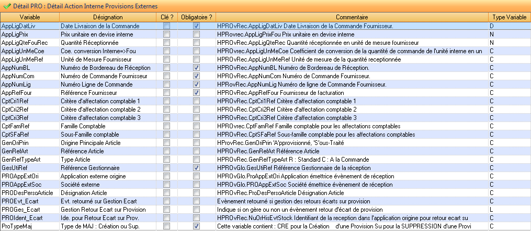Image resolution: width=531 pixels, height=231 pixels.
Task: Click the Obligatoire ? column header
Action: 196,17
